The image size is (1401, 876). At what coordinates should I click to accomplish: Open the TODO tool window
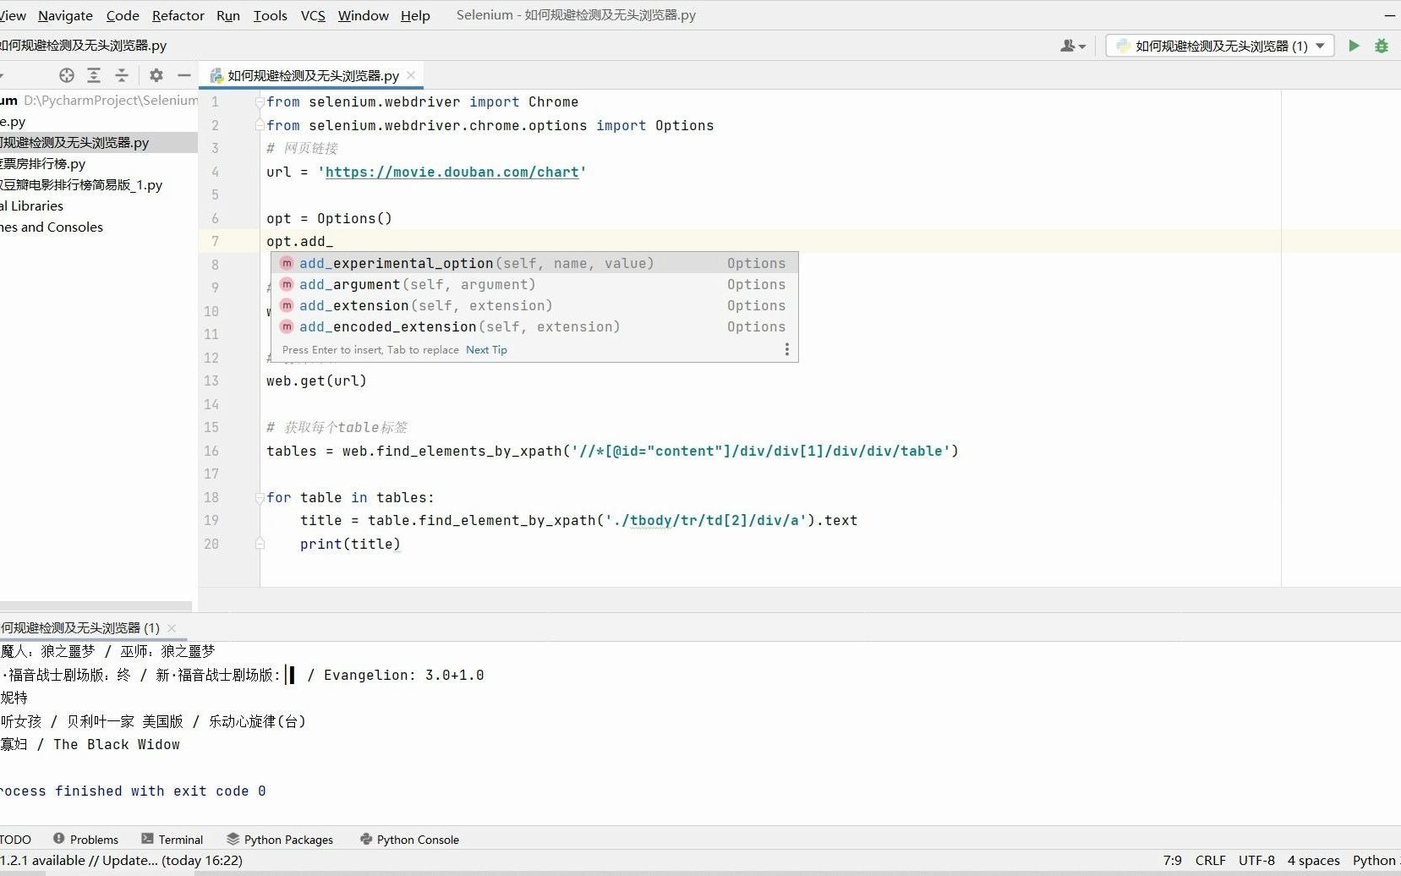click(x=15, y=840)
